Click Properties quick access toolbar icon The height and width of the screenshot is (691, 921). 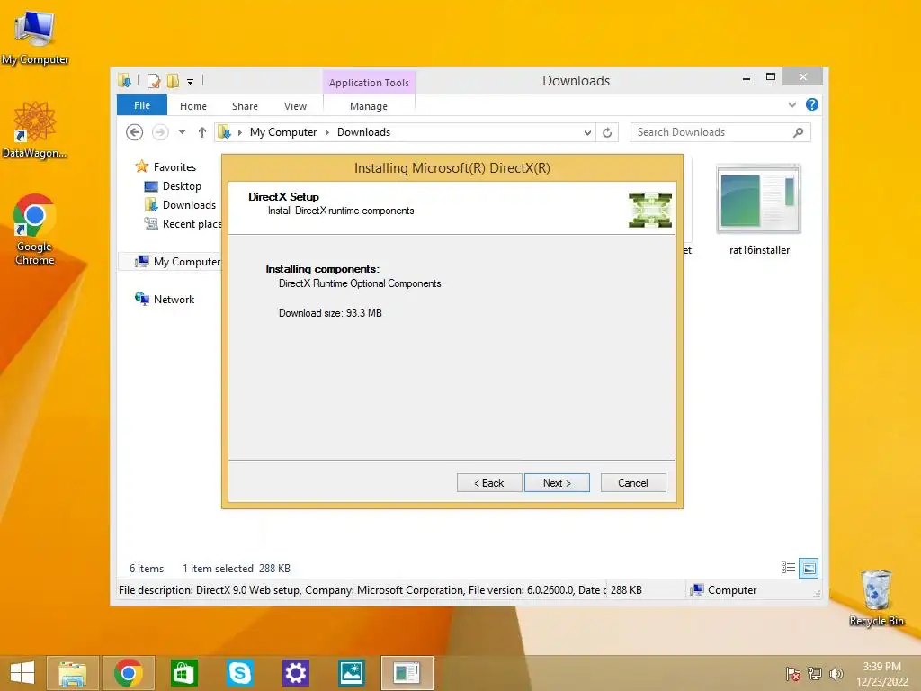[x=154, y=81]
